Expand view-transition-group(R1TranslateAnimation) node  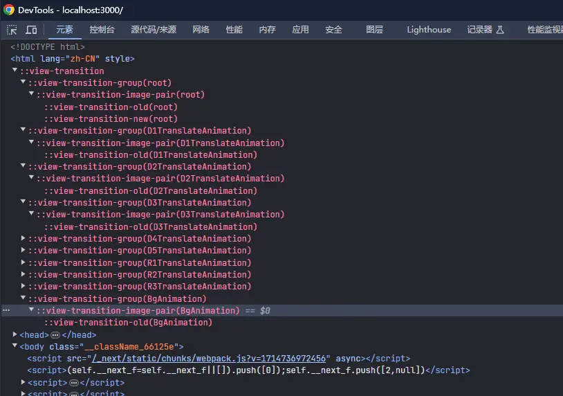click(x=23, y=263)
